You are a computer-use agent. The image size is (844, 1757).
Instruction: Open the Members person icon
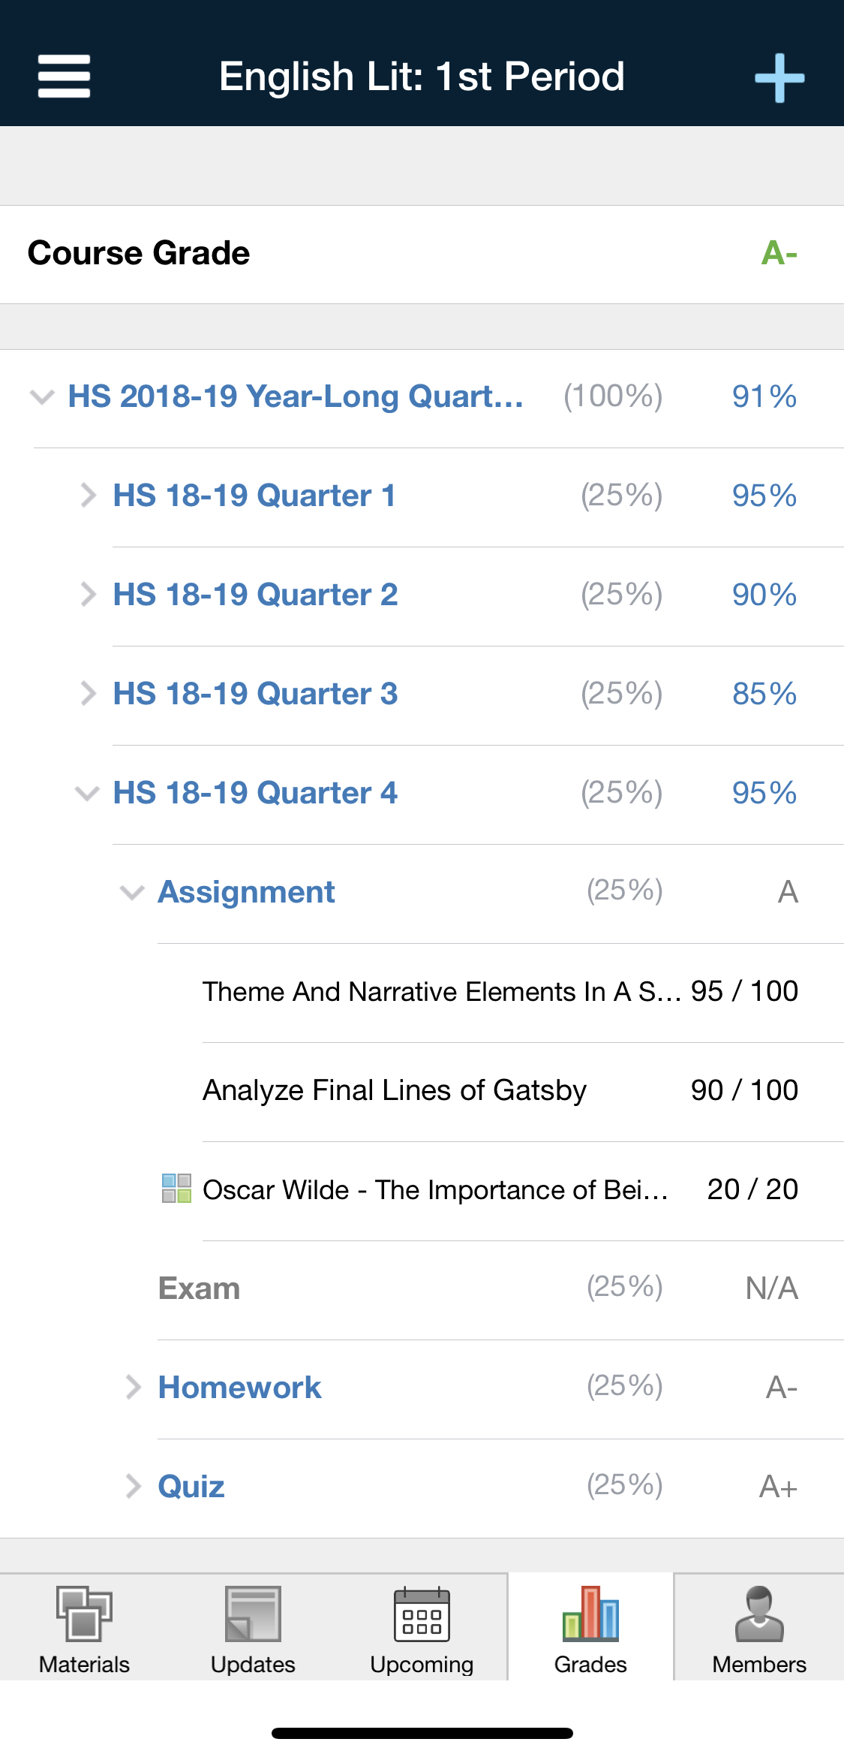pos(759,1614)
